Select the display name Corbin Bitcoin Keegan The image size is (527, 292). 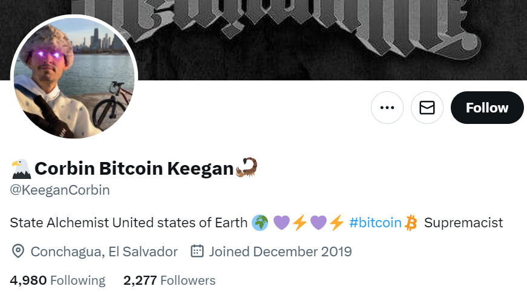[134, 168]
